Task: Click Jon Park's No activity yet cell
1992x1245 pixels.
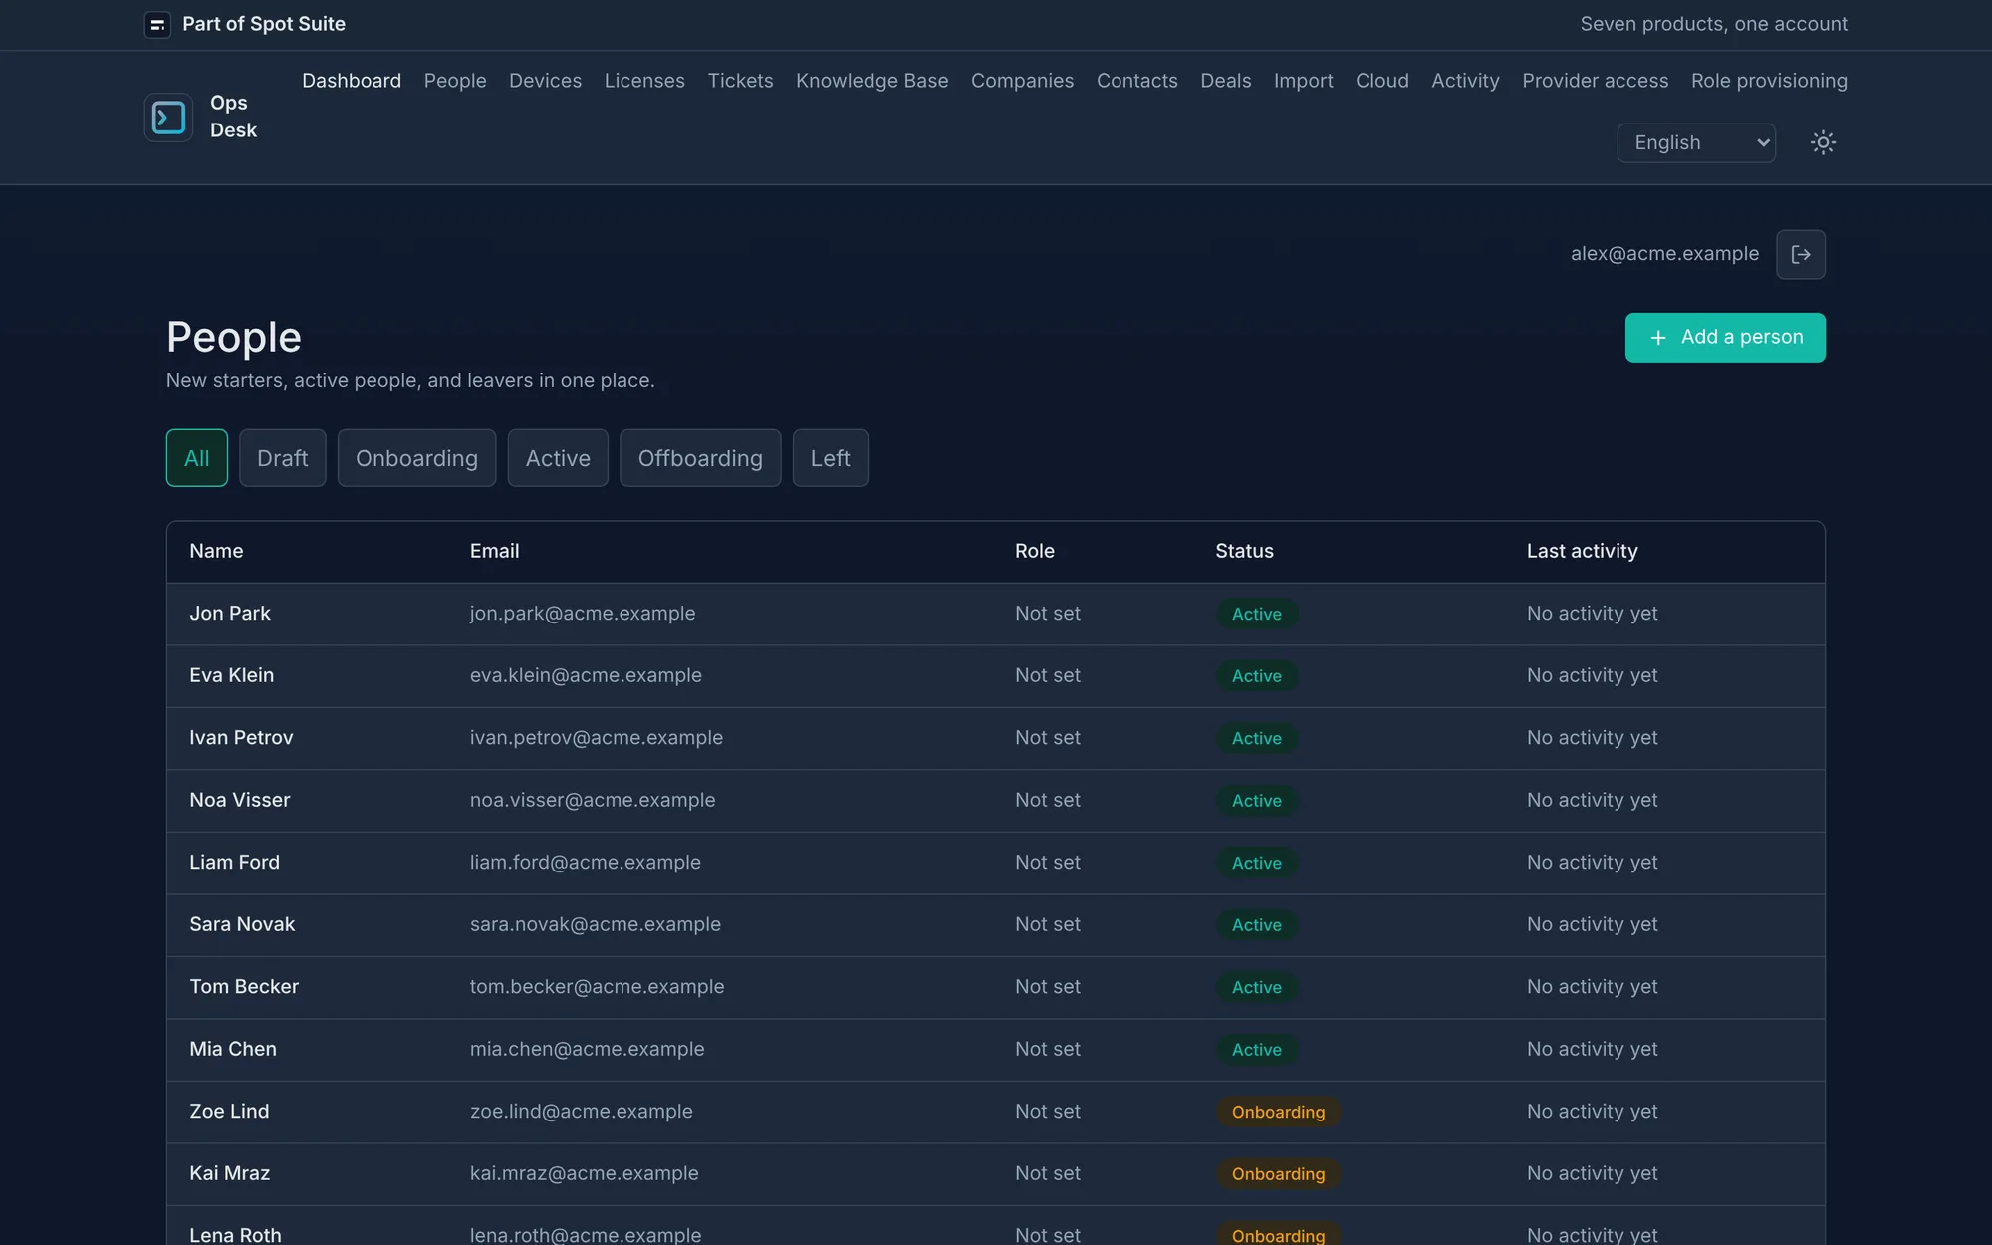Action: (1592, 614)
